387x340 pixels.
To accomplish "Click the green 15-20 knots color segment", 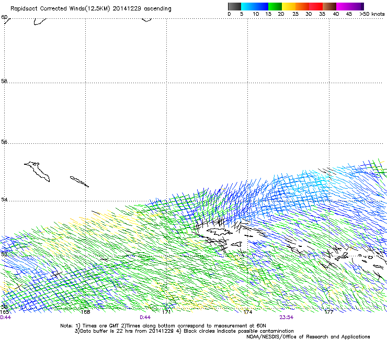I will pos(275,6).
